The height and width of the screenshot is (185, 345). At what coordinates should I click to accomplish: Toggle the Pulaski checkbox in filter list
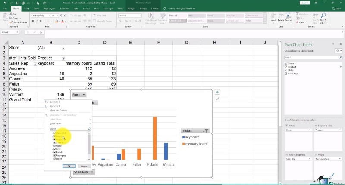point(54,152)
